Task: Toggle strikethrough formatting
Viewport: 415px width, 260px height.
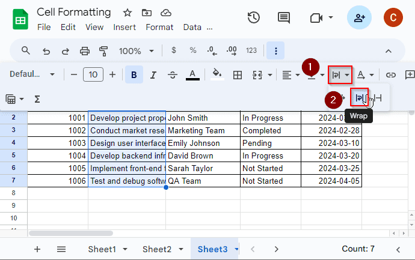Action: click(x=172, y=75)
